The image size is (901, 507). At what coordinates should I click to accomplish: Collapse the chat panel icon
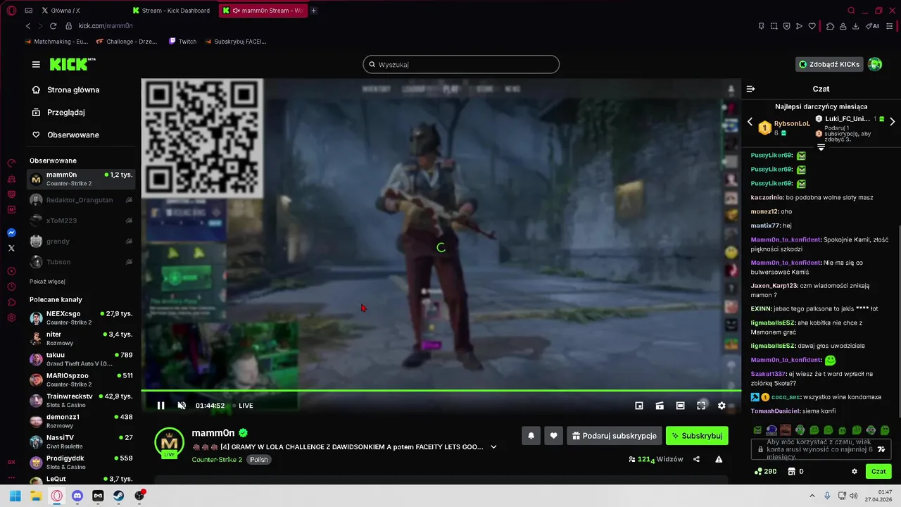point(750,89)
